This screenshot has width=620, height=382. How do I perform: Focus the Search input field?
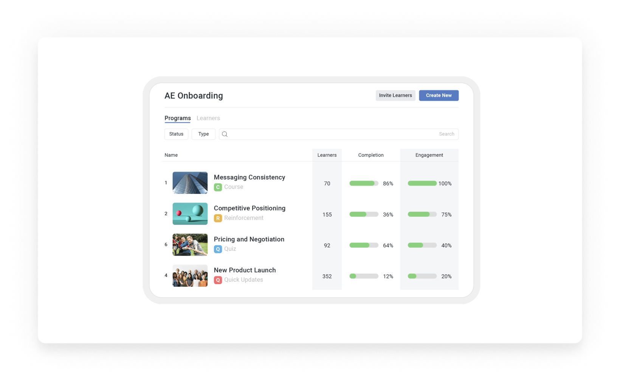[x=339, y=134]
